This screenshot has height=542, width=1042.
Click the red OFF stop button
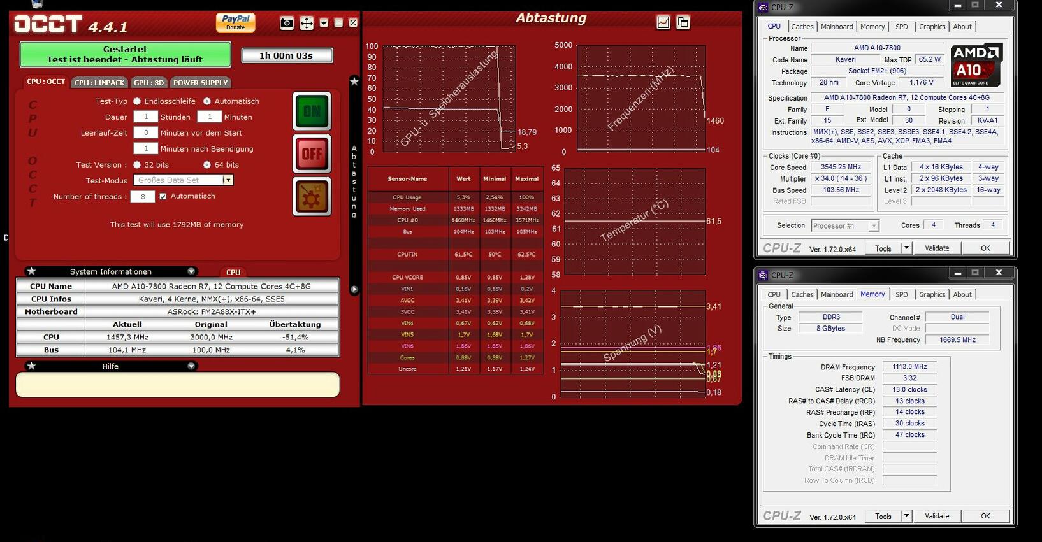tap(312, 153)
